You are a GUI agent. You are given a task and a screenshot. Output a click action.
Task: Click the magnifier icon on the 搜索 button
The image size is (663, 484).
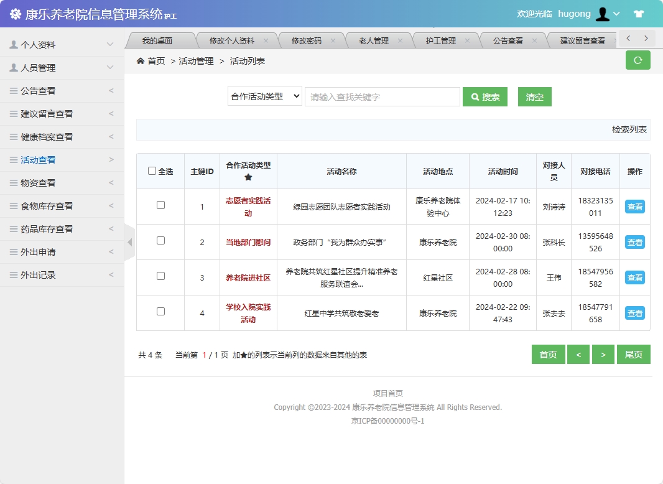tap(474, 96)
